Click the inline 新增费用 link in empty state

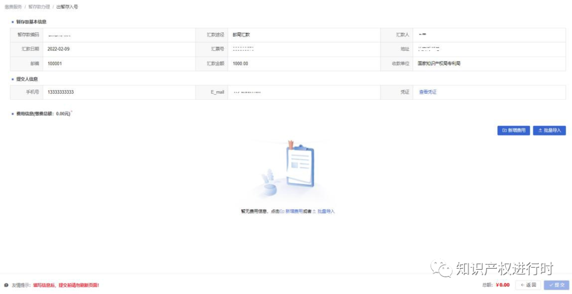point(294,211)
